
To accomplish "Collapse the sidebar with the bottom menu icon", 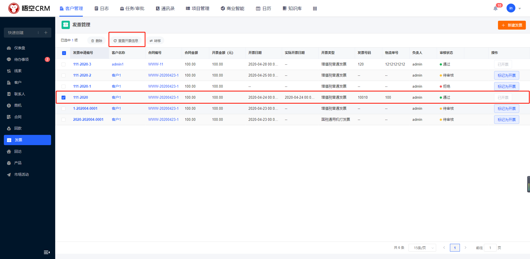I will click(47, 252).
